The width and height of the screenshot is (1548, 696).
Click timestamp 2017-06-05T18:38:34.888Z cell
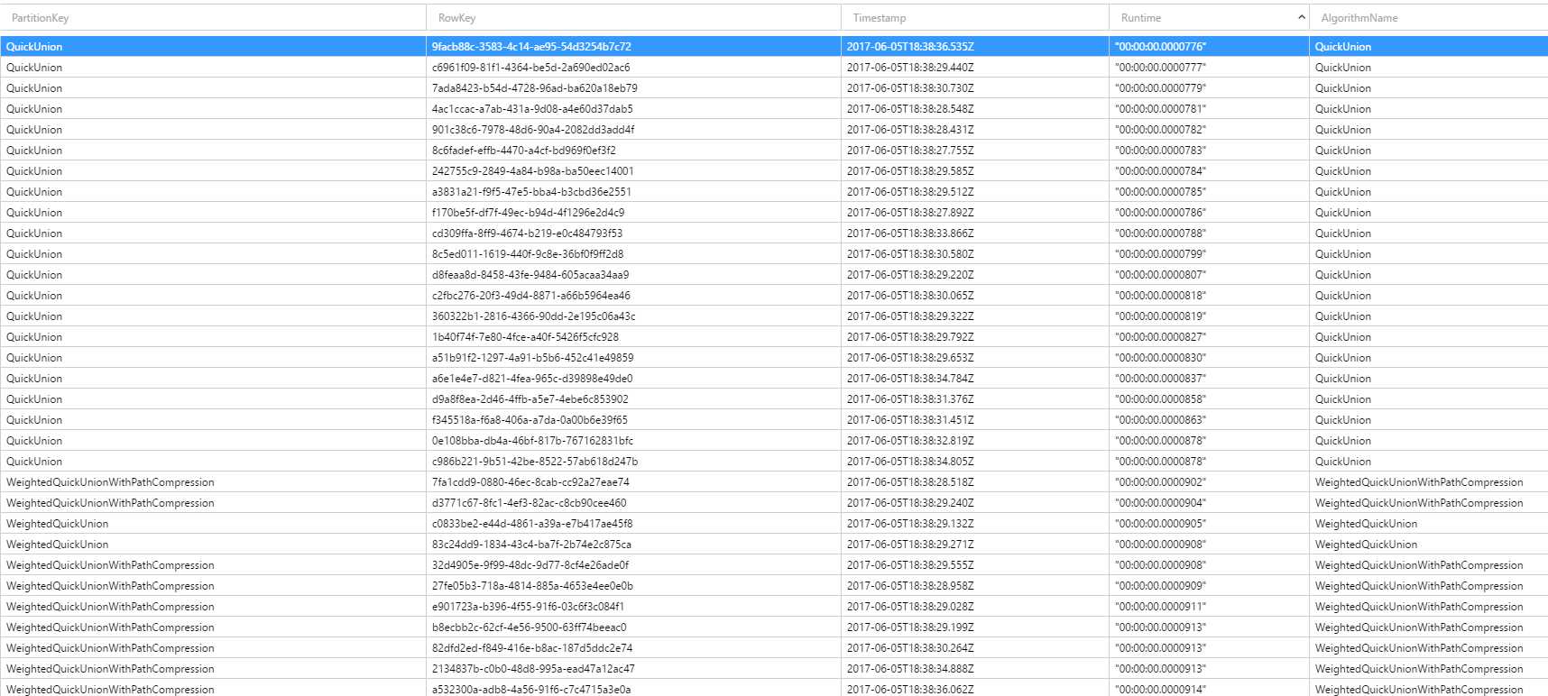point(909,669)
